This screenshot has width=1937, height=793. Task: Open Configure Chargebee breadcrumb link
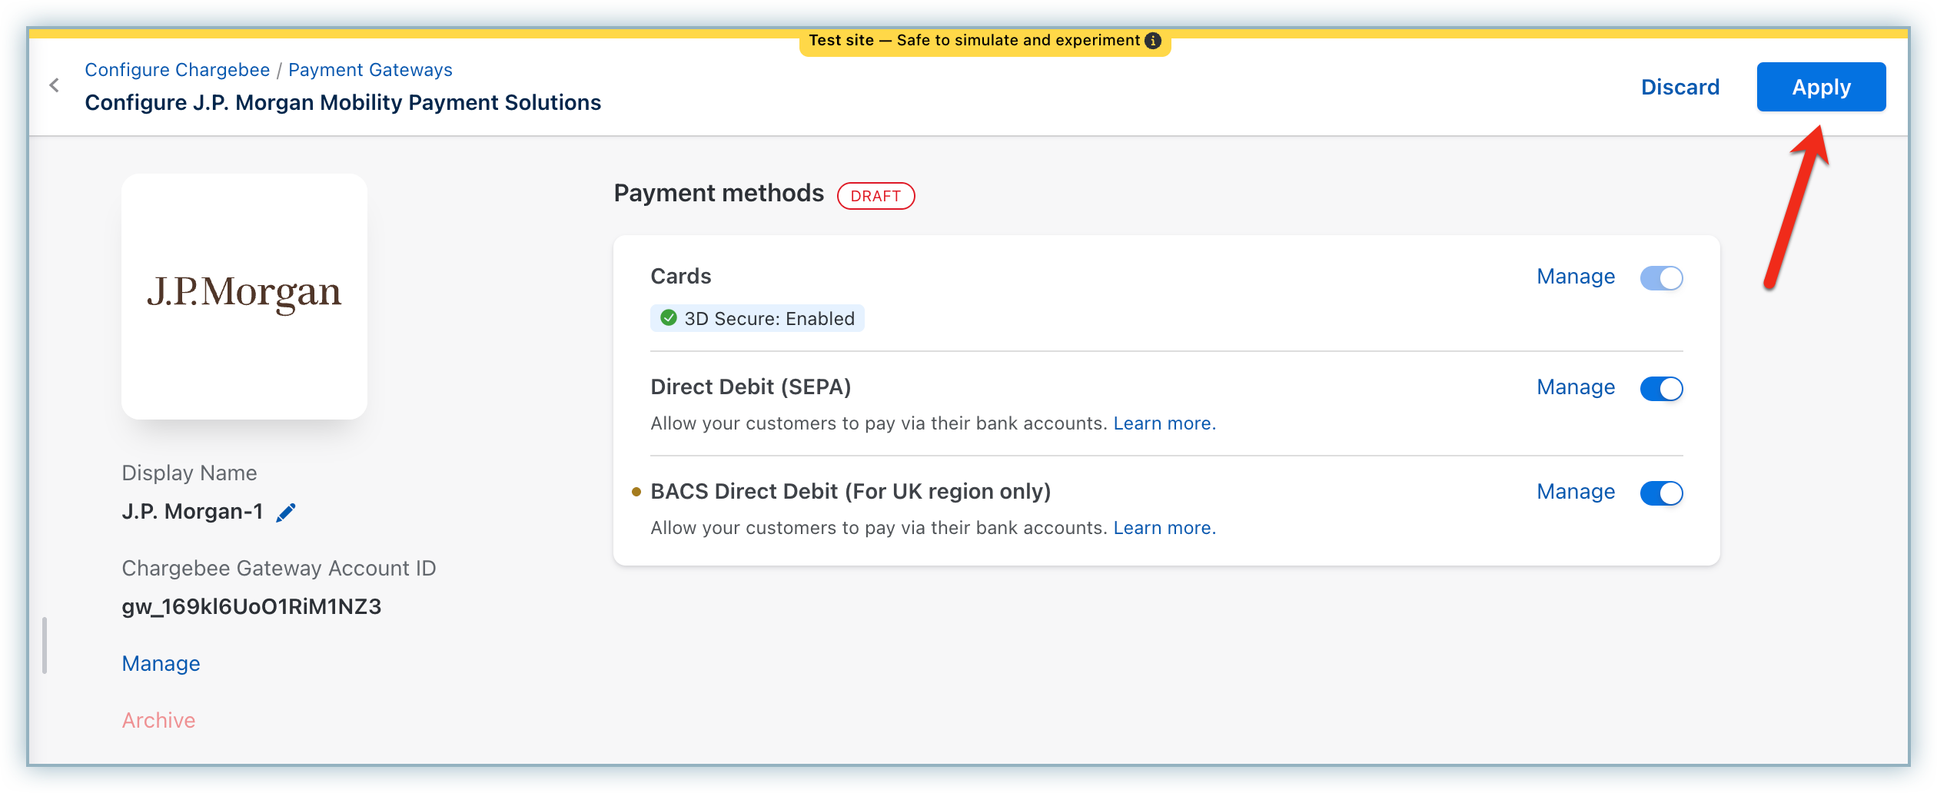(177, 70)
